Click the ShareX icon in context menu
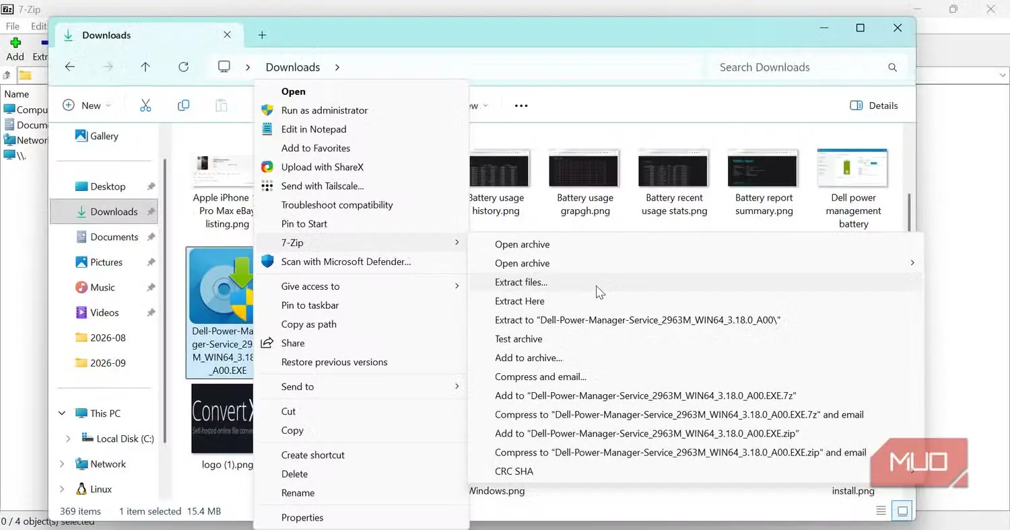This screenshot has width=1010, height=530. click(x=267, y=167)
